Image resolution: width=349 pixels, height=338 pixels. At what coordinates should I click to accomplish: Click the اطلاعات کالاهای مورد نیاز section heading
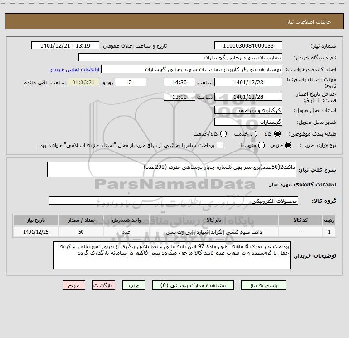pyautogui.click(x=303, y=185)
